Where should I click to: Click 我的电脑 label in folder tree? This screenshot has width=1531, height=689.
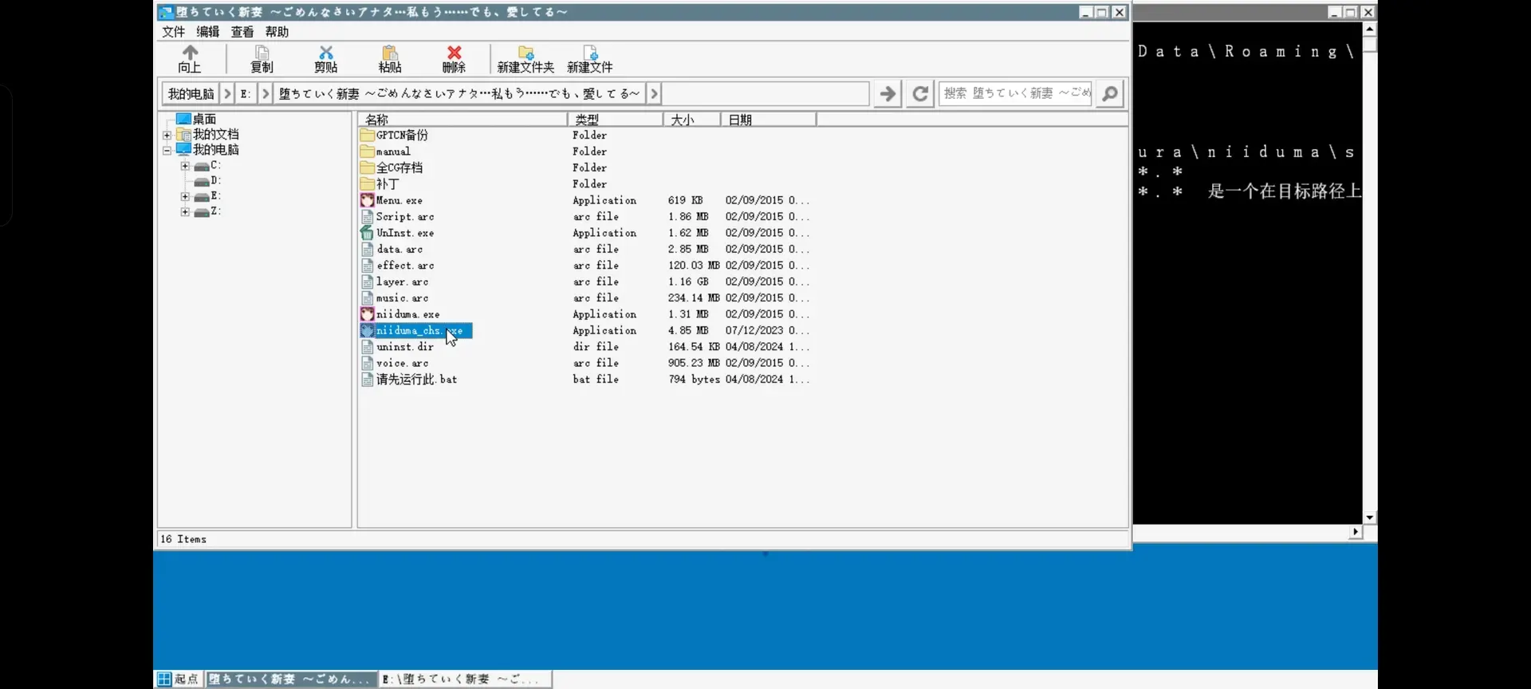point(216,150)
